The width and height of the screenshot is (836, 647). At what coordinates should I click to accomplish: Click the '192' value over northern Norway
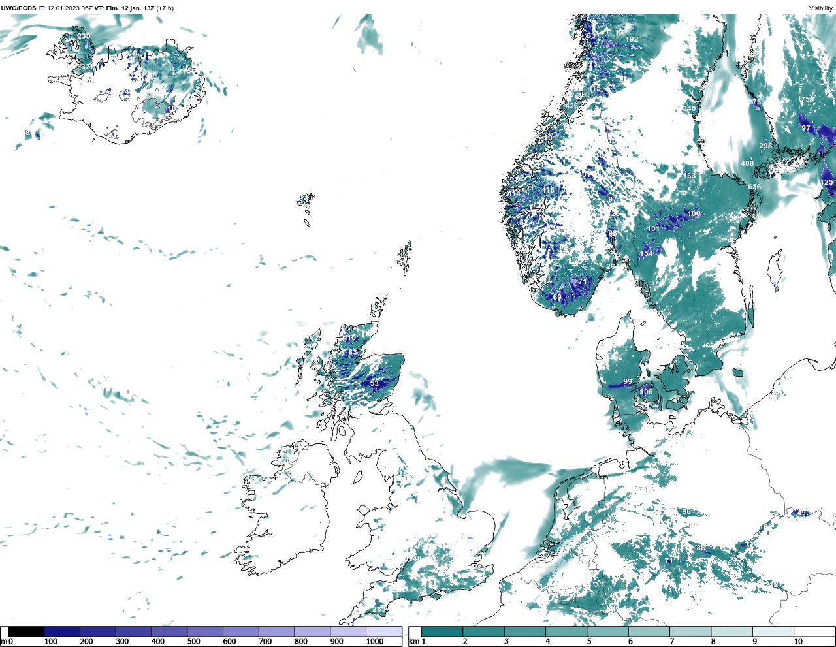tap(632, 39)
